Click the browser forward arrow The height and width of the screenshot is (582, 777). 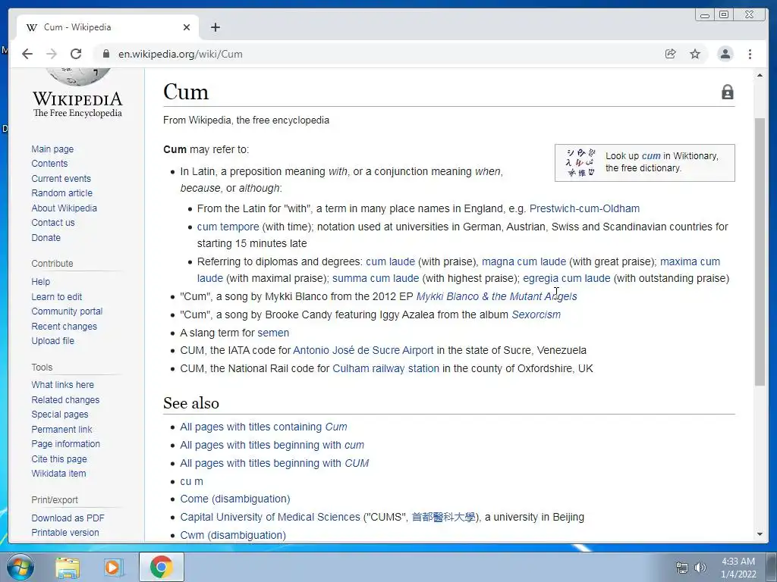coord(52,54)
